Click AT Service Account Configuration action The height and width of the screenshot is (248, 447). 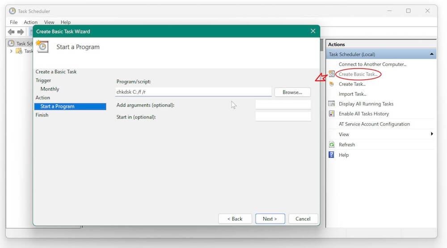(374, 124)
